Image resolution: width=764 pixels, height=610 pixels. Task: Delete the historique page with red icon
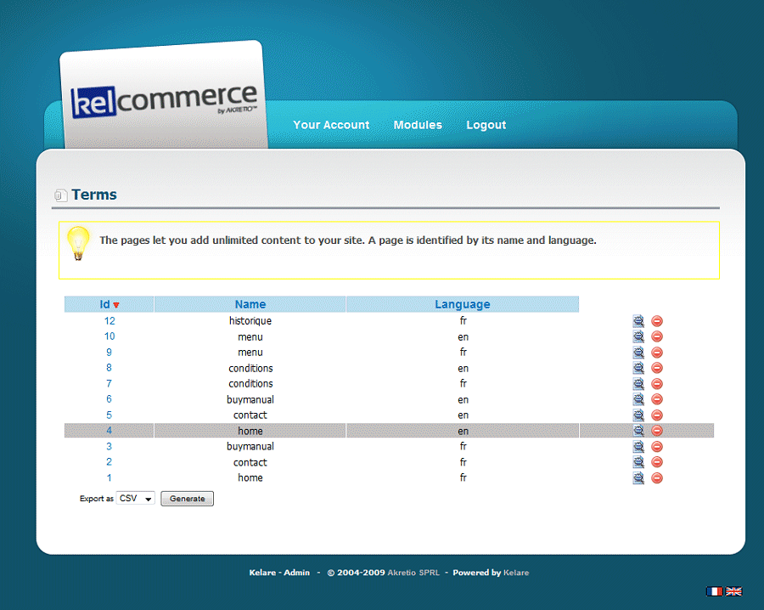657,321
